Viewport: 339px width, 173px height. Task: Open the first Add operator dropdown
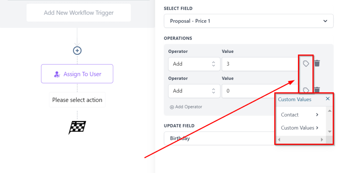pos(194,64)
